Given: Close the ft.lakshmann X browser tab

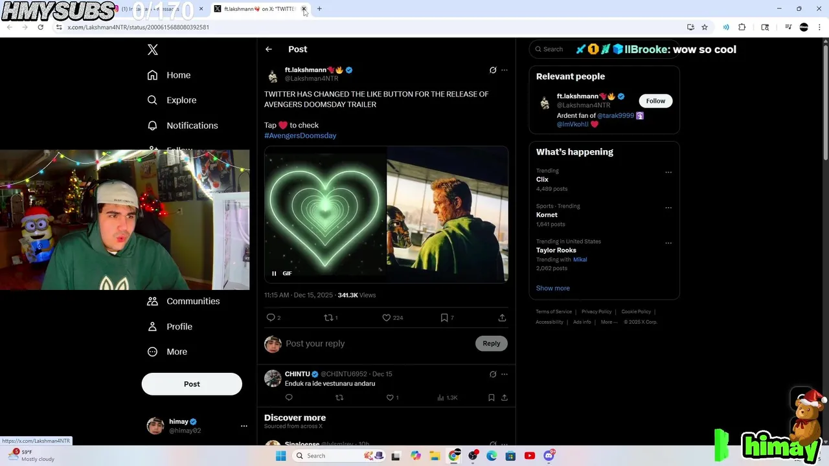Looking at the screenshot, I should [x=304, y=9].
